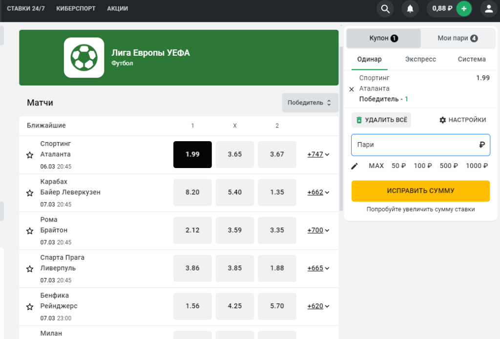Select MAX quick stake

pyautogui.click(x=376, y=166)
